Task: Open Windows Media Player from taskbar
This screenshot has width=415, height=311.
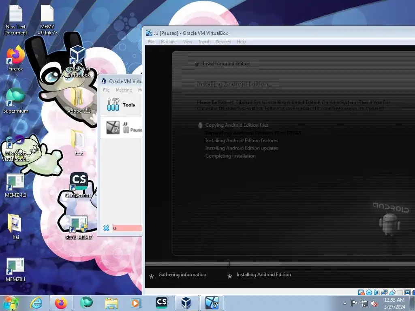Action: pos(136,303)
